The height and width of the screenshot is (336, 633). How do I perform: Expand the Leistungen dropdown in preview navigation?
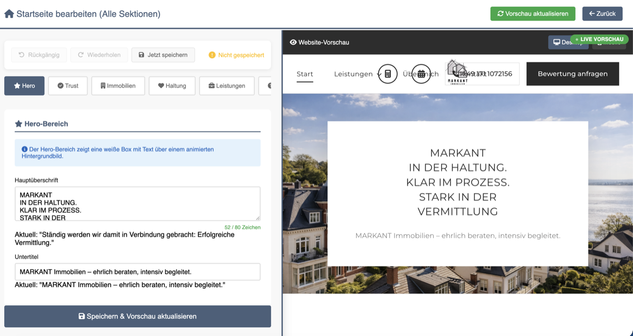[x=356, y=74]
